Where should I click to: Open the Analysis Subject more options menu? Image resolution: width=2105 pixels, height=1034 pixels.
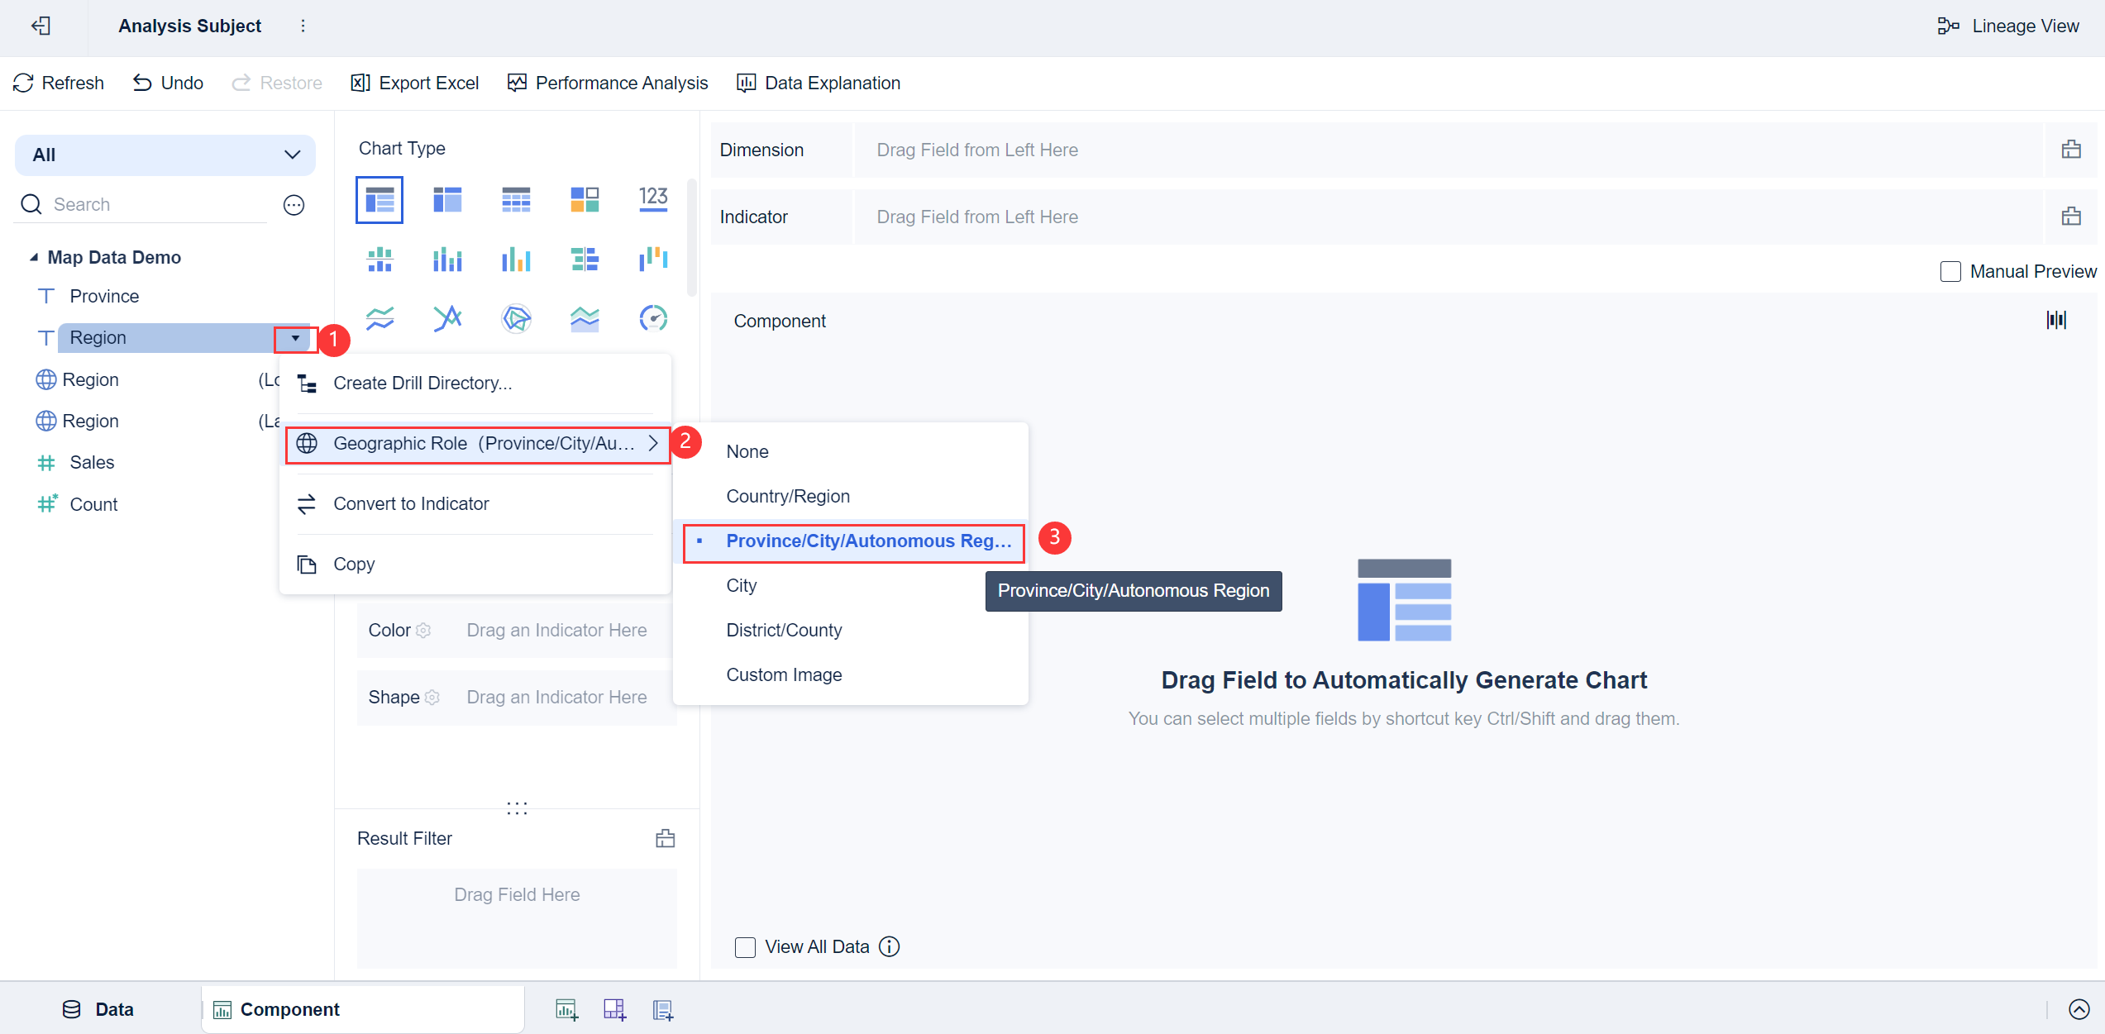[x=303, y=26]
